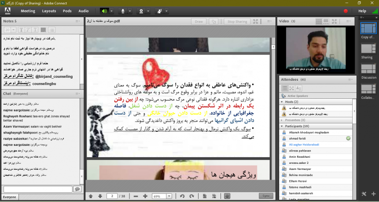Click the fit page icon
This screenshot has width=379, height=202.
point(205,196)
